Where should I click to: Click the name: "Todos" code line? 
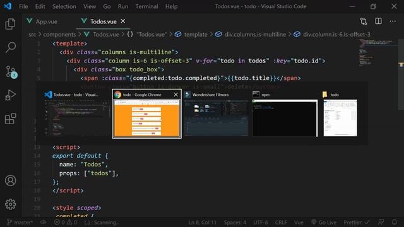click(x=84, y=165)
